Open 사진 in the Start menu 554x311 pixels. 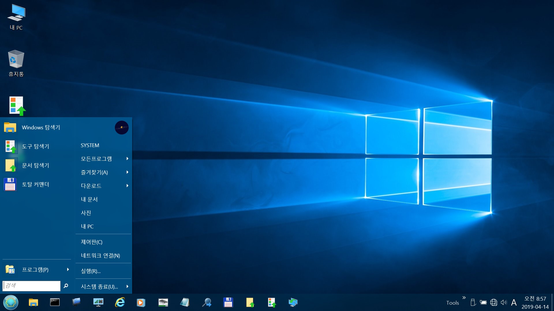[103, 213]
